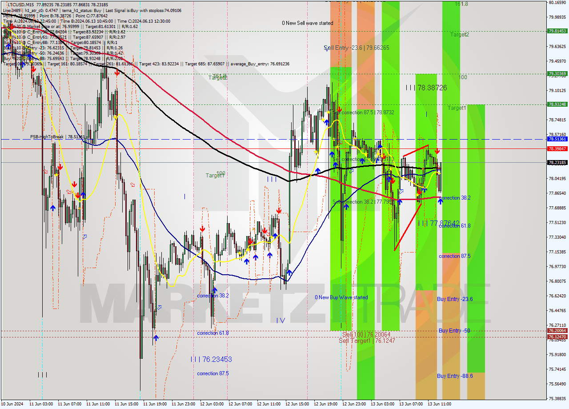The height and width of the screenshot is (409, 569).
Task: Click the current price tag 78.23185 on axis
Action: (x=557, y=163)
